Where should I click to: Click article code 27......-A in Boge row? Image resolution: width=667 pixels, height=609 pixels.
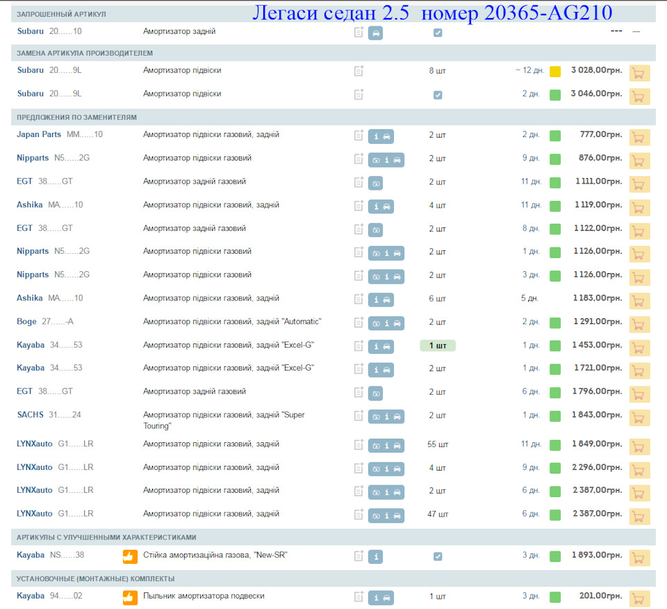58,321
